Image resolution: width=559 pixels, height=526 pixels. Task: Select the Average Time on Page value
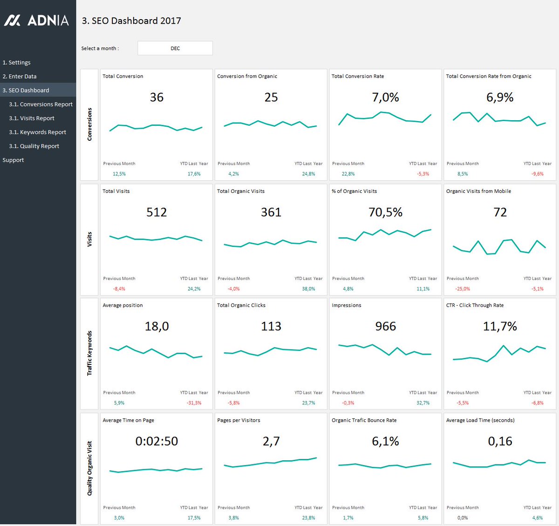(x=156, y=441)
